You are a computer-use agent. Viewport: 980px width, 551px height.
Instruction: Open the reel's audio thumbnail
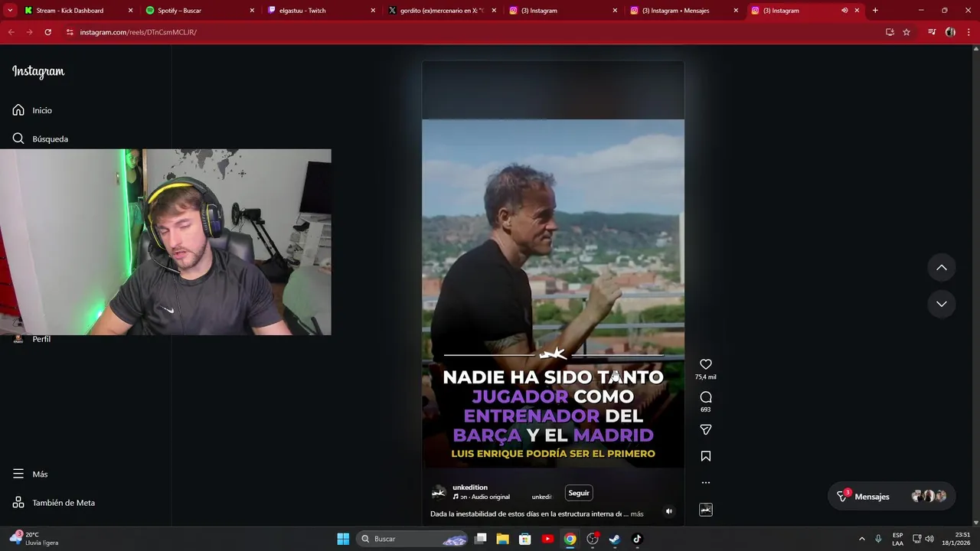coord(706,510)
